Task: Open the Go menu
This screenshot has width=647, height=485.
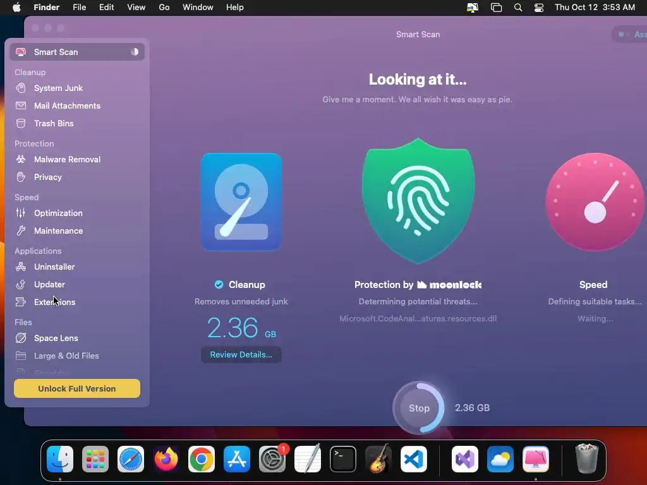Action: point(164,8)
